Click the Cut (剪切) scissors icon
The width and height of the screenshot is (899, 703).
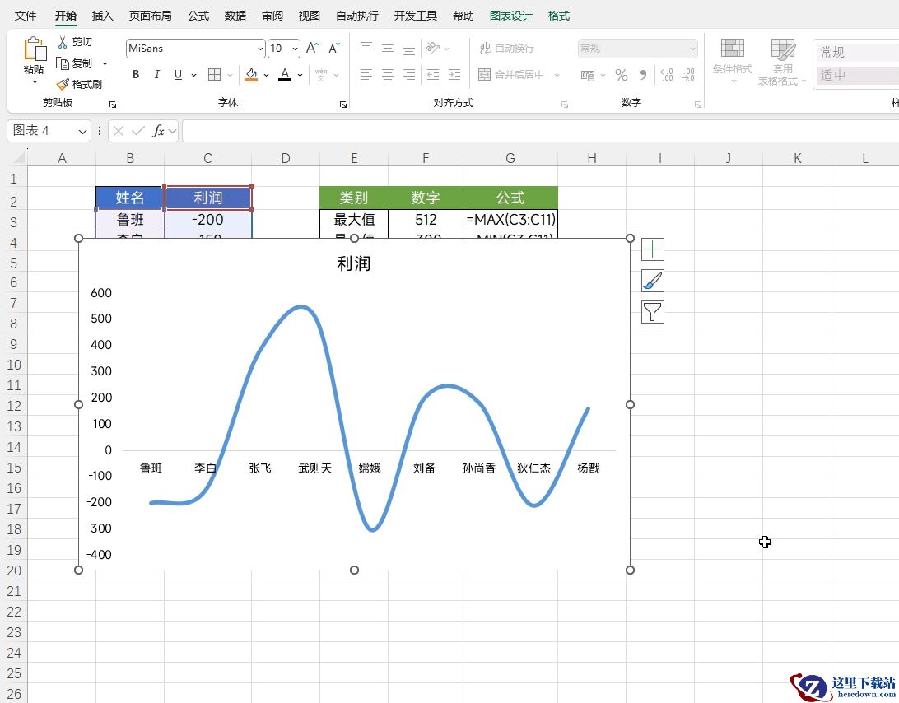pos(63,42)
